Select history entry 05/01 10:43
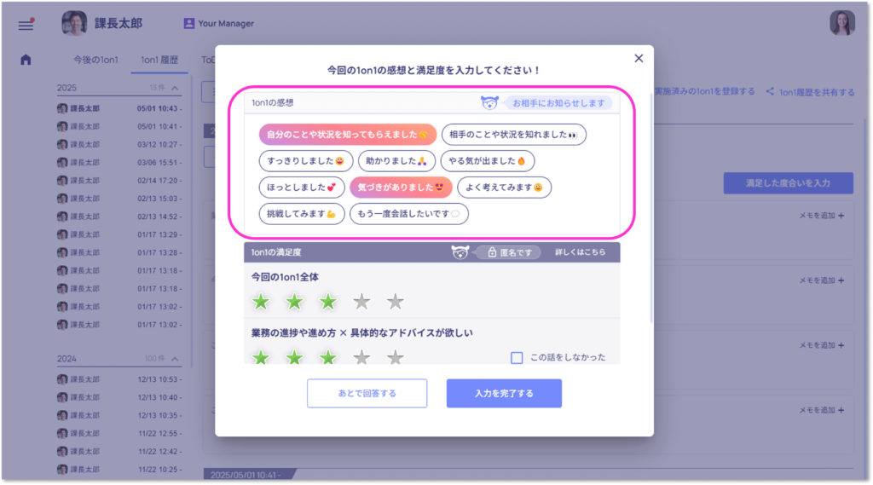 click(x=119, y=108)
